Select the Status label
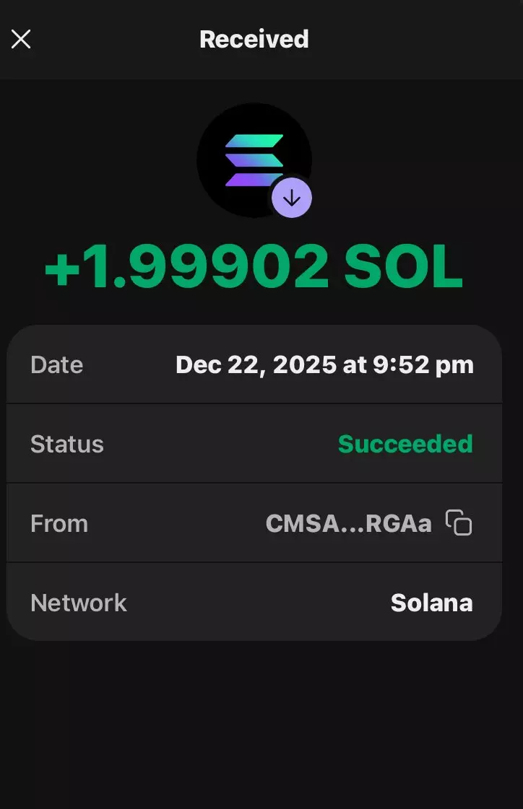This screenshot has height=809, width=523. tap(66, 444)
